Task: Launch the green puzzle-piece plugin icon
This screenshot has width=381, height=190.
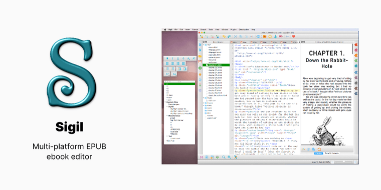Action: (356, 60)
